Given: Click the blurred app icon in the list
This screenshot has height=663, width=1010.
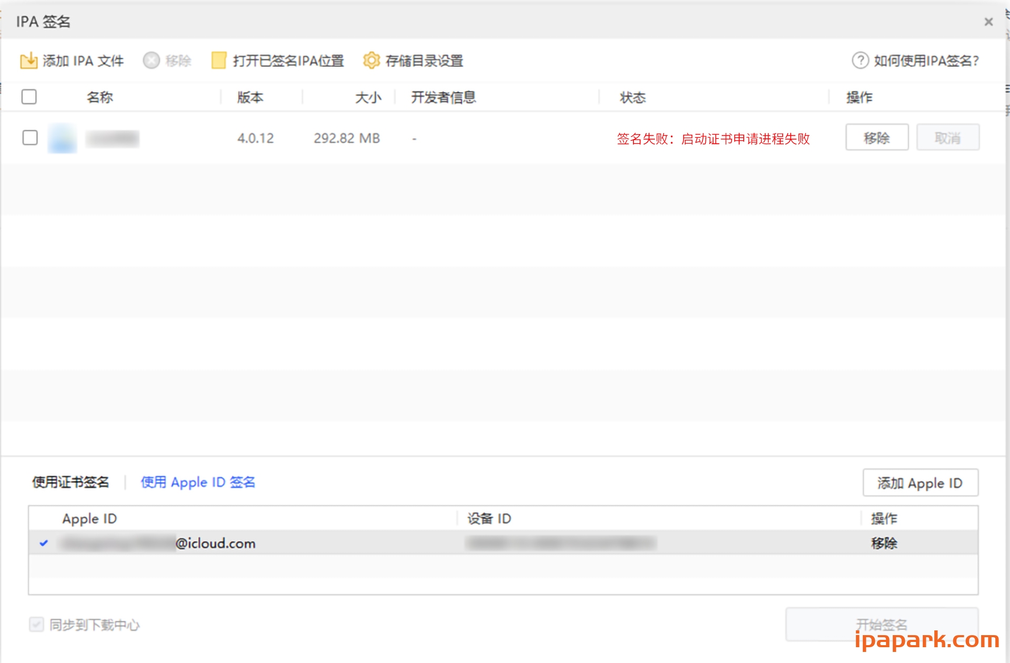Looking at the screenshot, I should pyautogui.click(x=62, y=138).
